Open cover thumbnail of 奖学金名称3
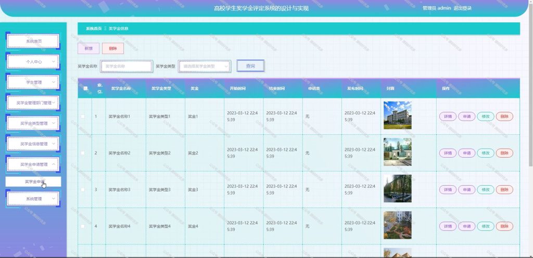The height and width of the screenshot is (258, 533). coord(397,188)
